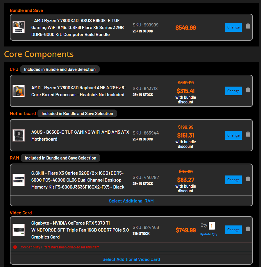Image resolution: width=261 pixels, height=267 pixels.
Task: Open the bundle product thumbnail
Action: click(19, 27)
